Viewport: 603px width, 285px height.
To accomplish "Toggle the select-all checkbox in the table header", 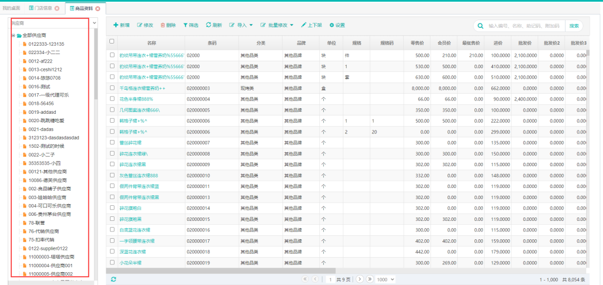I will point(112,41).
